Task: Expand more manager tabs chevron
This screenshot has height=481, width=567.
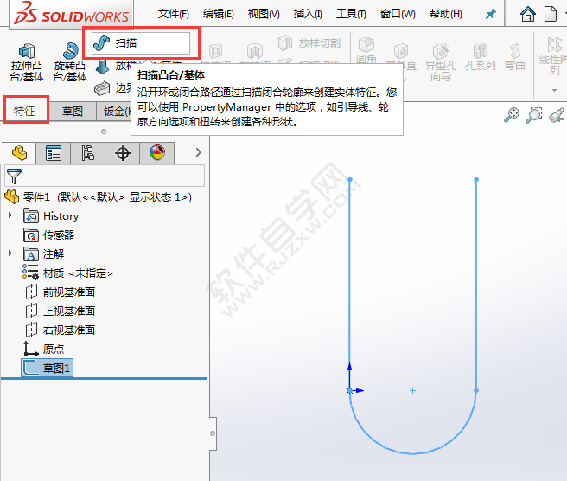Action: click(x=198, y=152)
